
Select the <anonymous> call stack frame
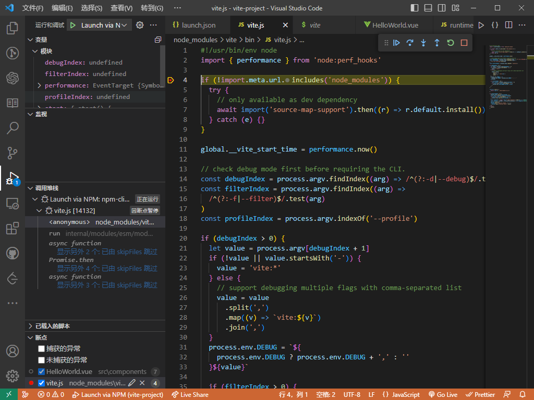tap(95, 222)
